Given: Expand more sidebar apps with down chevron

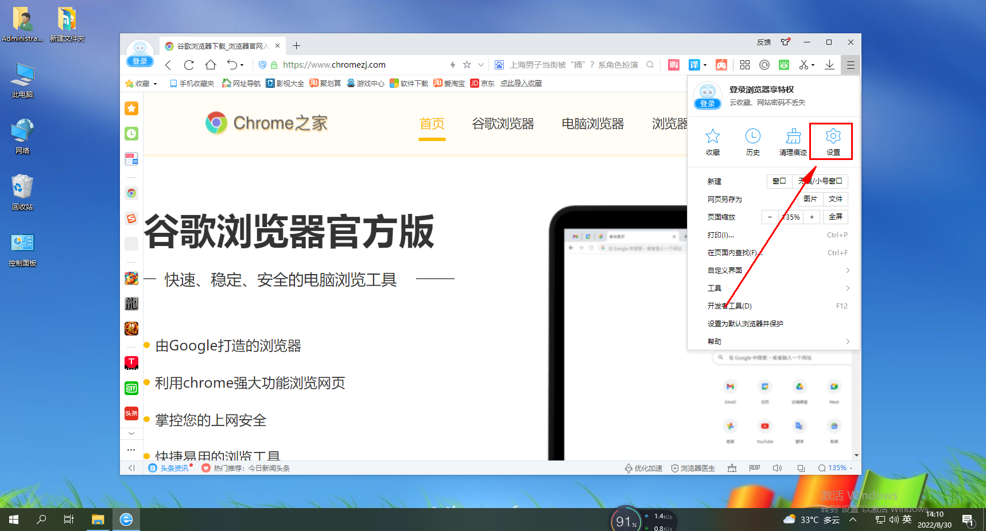Looking at the screenshot, I should point(131,434).
